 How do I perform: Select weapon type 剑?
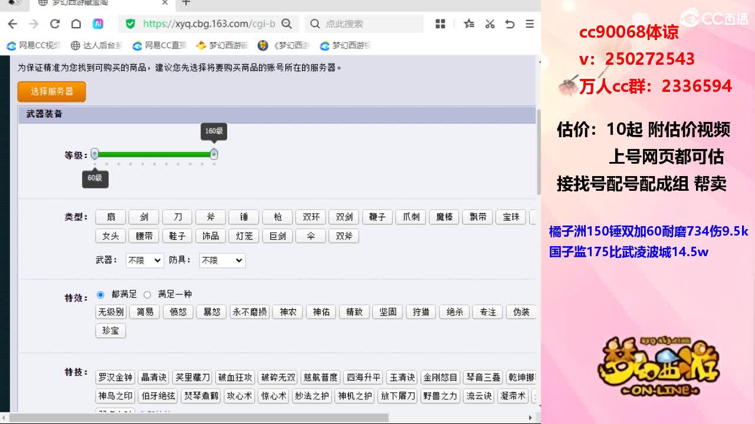pyautogui.click(x=144, y=217)
